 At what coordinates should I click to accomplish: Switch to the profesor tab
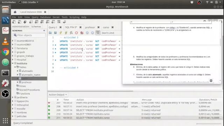click(x=90, y=27)
